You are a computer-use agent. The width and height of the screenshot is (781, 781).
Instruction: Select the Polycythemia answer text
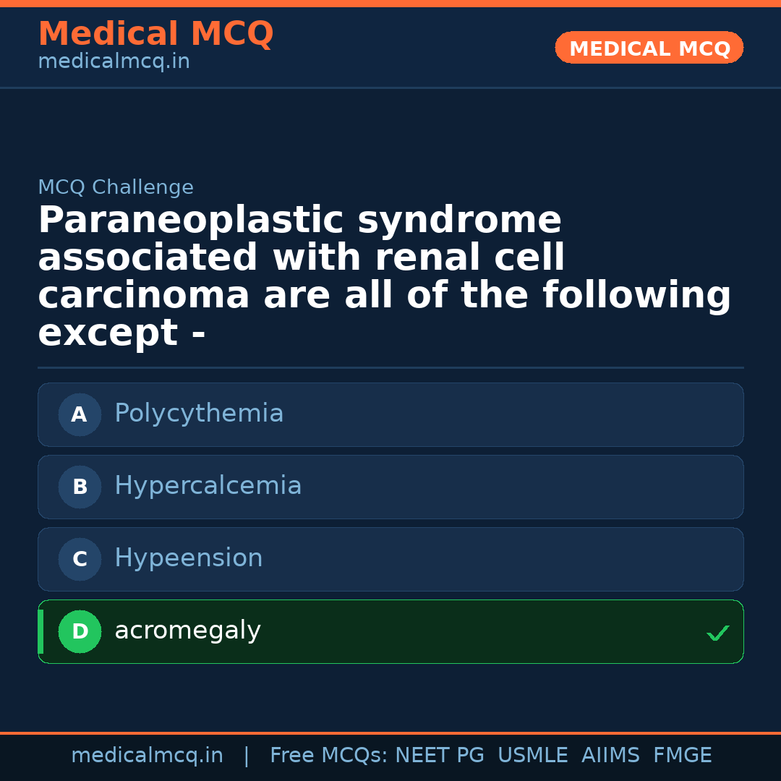199,414
